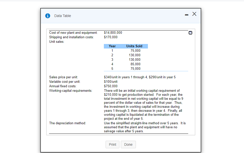
Task: Close the Data Table window with the X
Action: (x=194, y=14)
